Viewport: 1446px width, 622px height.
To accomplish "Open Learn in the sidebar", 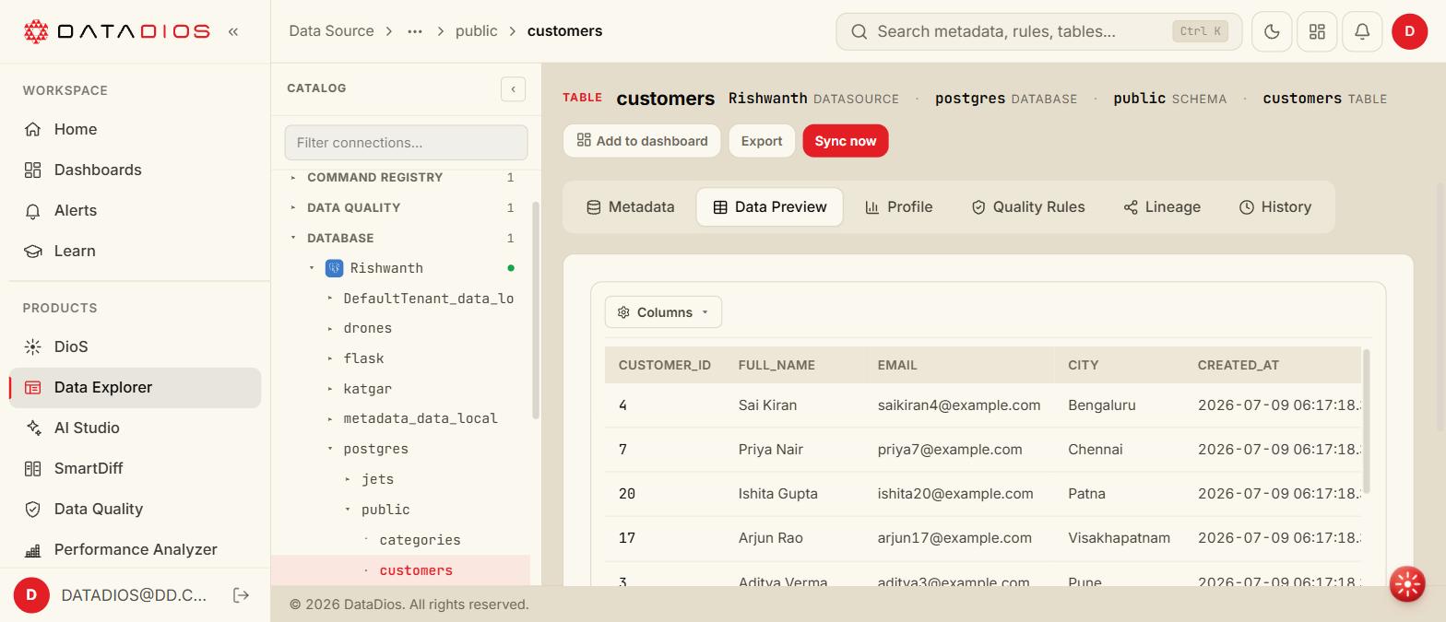I will coord(135,251).
